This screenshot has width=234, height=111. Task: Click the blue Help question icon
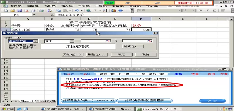tap(121, 11)
